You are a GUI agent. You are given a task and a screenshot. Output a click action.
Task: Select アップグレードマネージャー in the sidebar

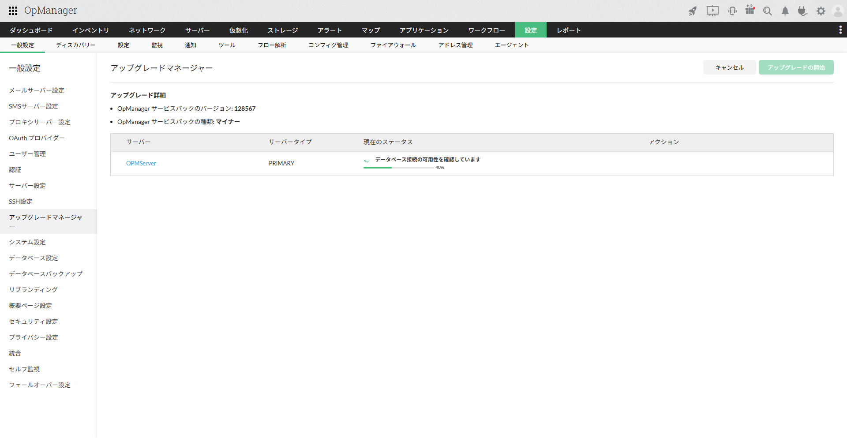click(49, 221)
